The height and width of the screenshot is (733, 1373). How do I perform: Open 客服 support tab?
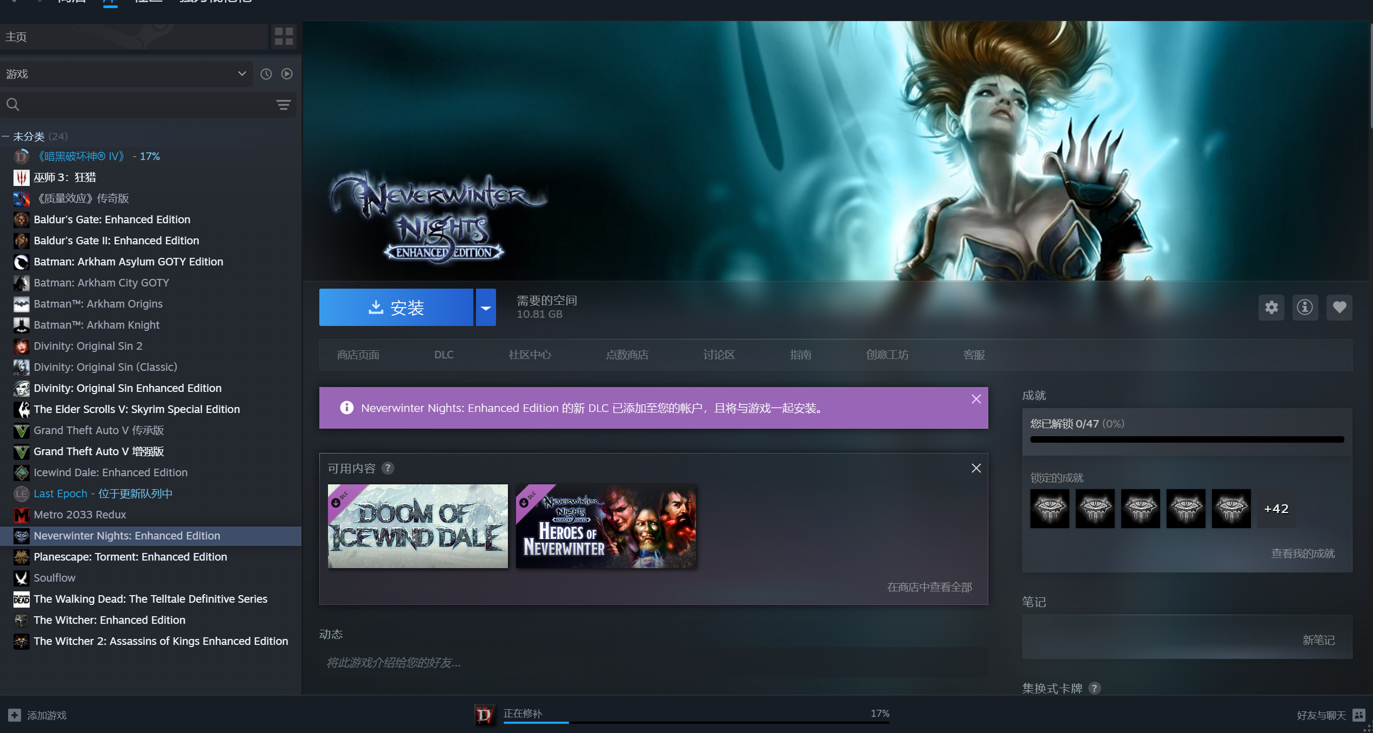pos(974,355)
